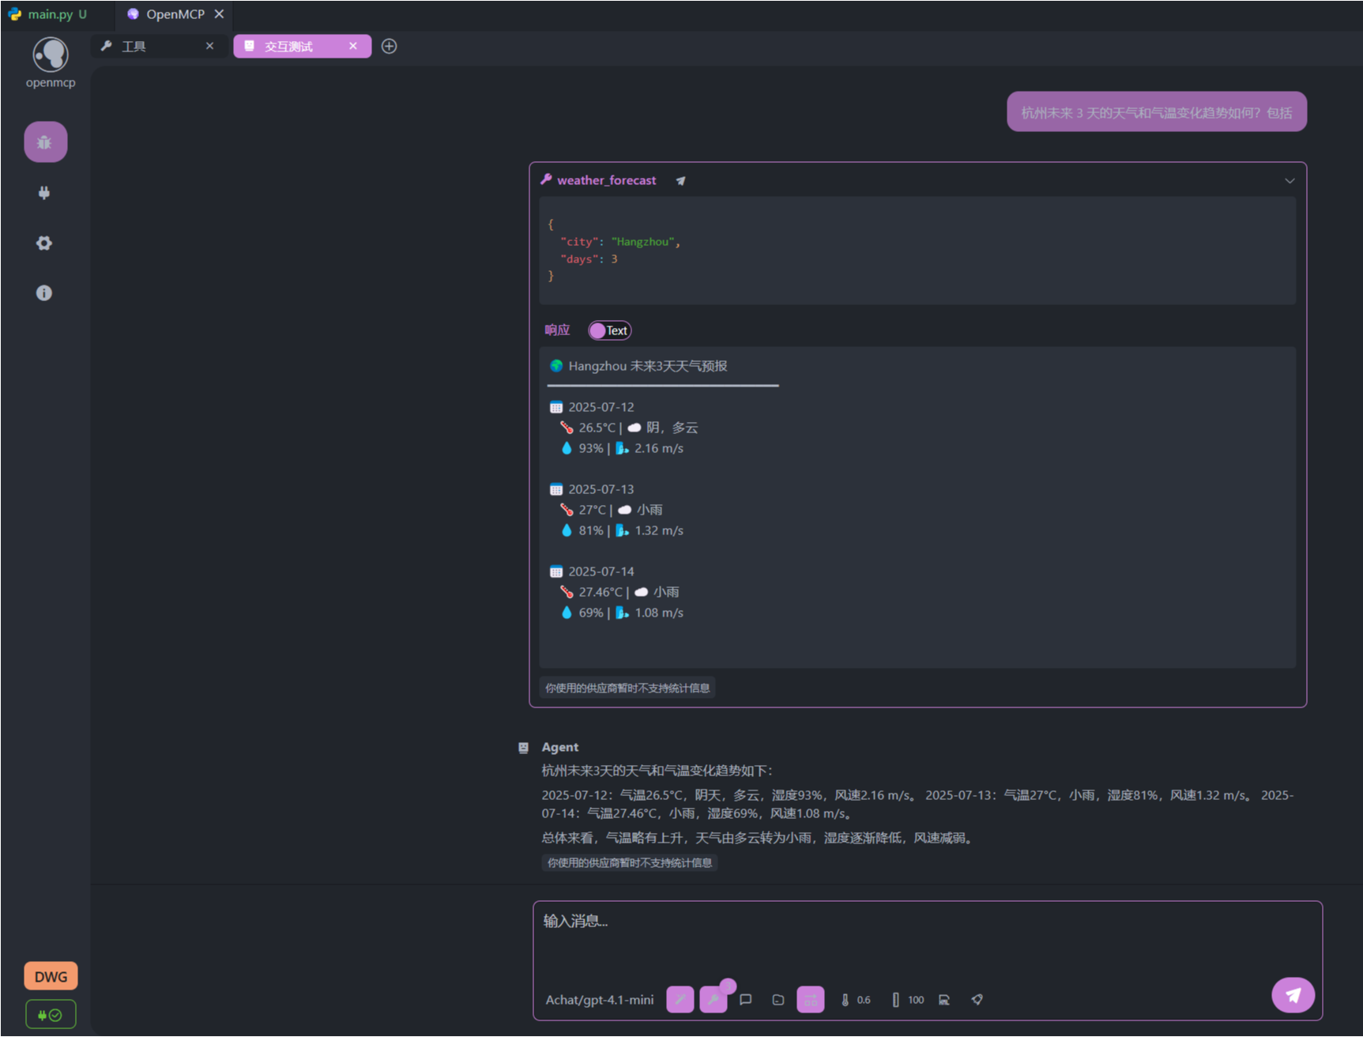Screen dimensions: 1363x1037
Task: Click inside the 输入消息 text box
Action: 927,939
